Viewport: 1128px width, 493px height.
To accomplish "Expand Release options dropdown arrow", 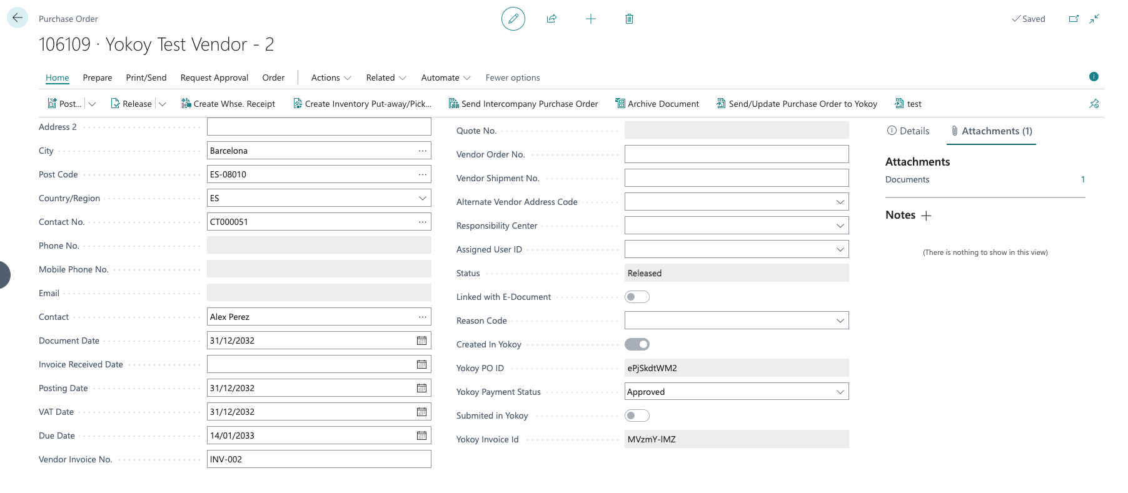I will point(163,104).
